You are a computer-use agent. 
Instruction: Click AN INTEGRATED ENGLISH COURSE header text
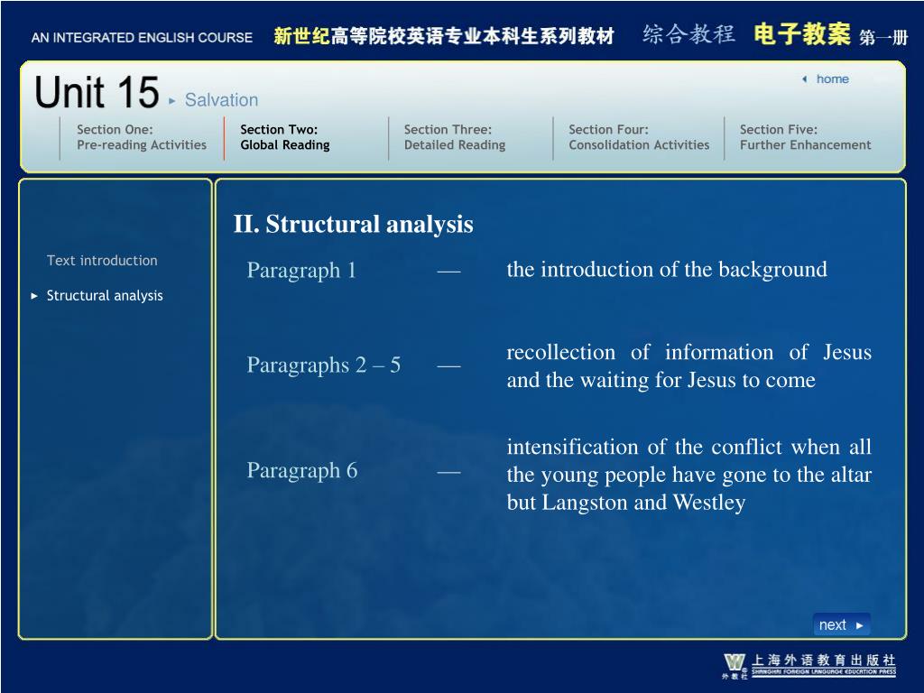click(142, 38)
